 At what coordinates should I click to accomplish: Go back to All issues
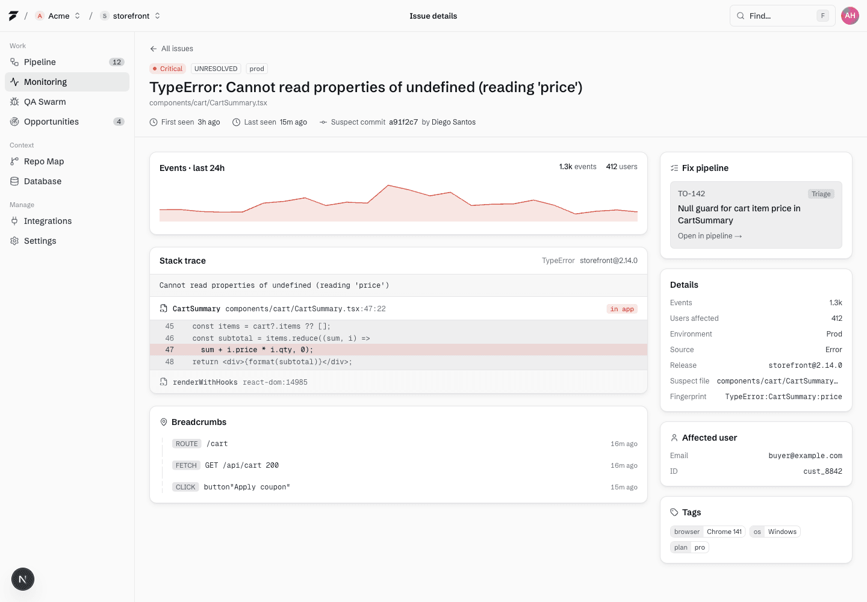[x=172, y=49]
